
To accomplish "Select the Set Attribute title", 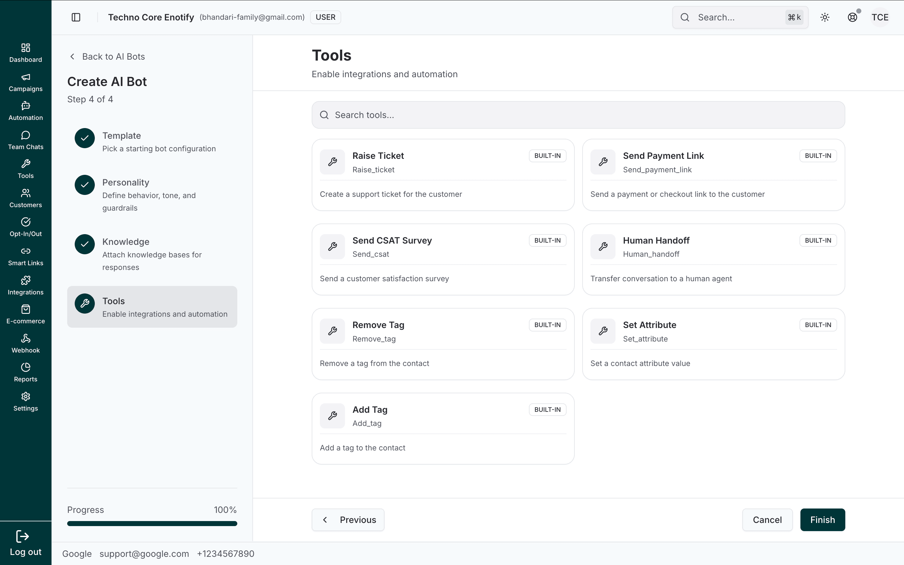I will [x=649, y=325].
